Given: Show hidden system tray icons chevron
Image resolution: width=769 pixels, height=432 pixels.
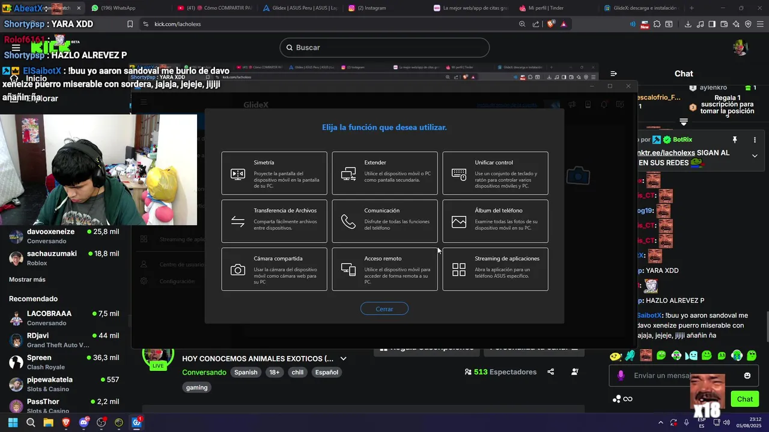Looking at the screenshot, I should (661, 422).
